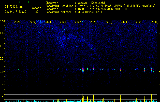Click the meteor label
This screenshot has height=102, width=160.
36,8
